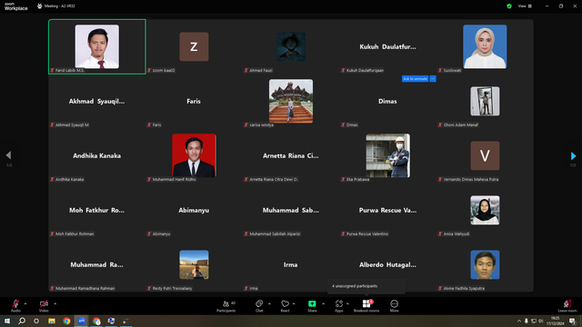This screenshot has width=582, height=327.
Task: Open the Windows Start menu
Action: (7, 321)
